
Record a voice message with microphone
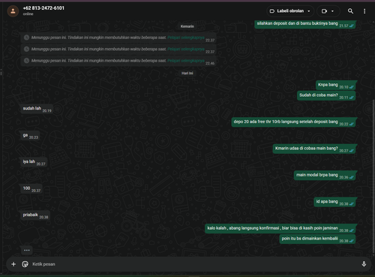[364, 264]
